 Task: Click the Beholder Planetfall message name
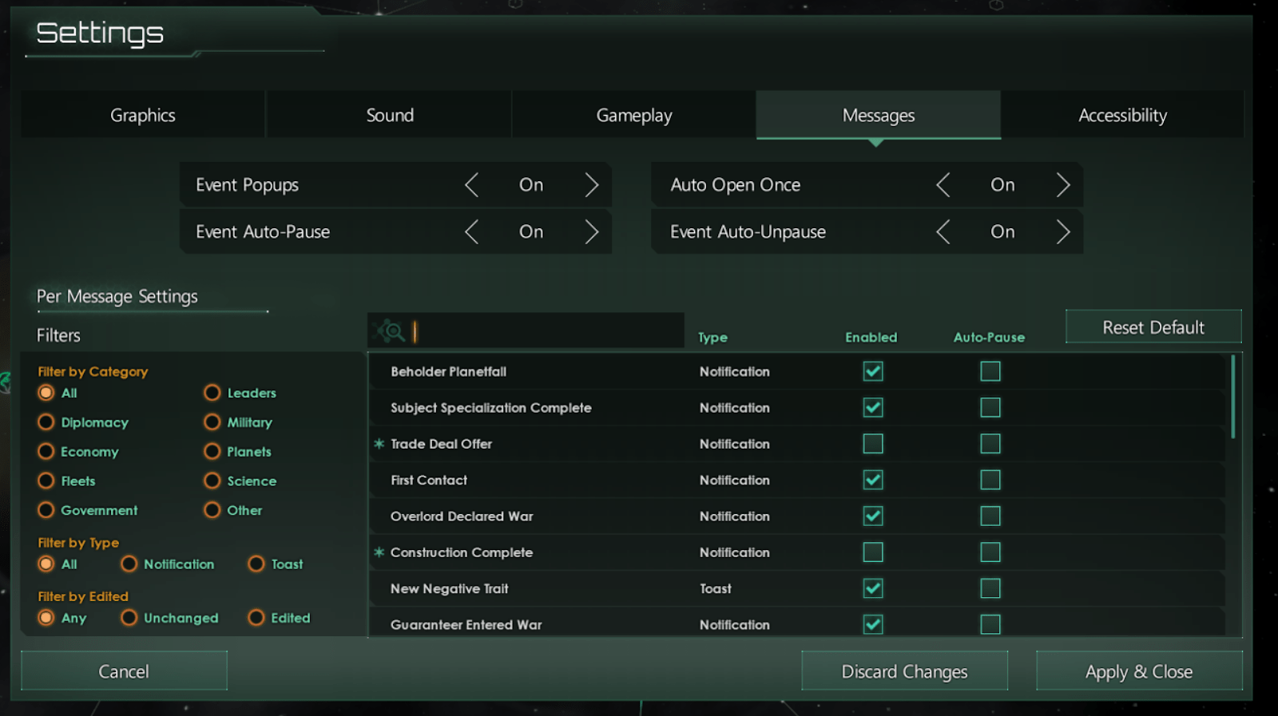pyautogui.click(x=448, y=371)
